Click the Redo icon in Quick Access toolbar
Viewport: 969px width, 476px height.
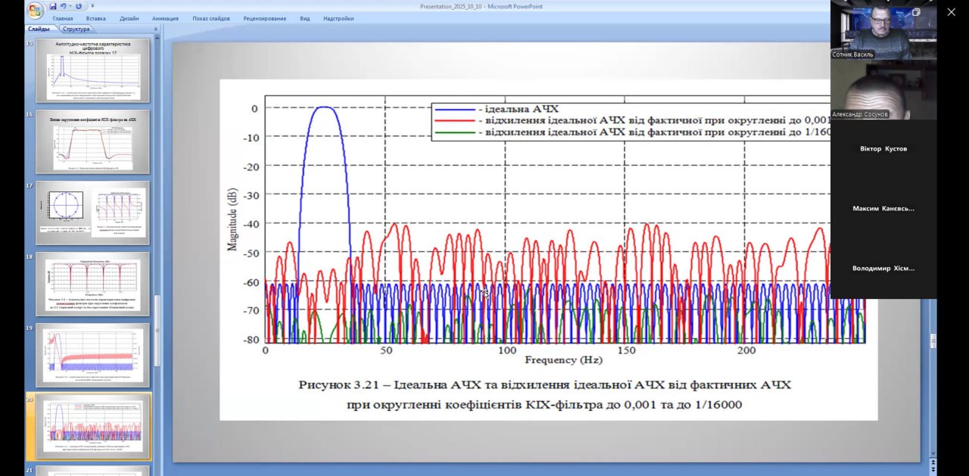(x=79, y=6)
